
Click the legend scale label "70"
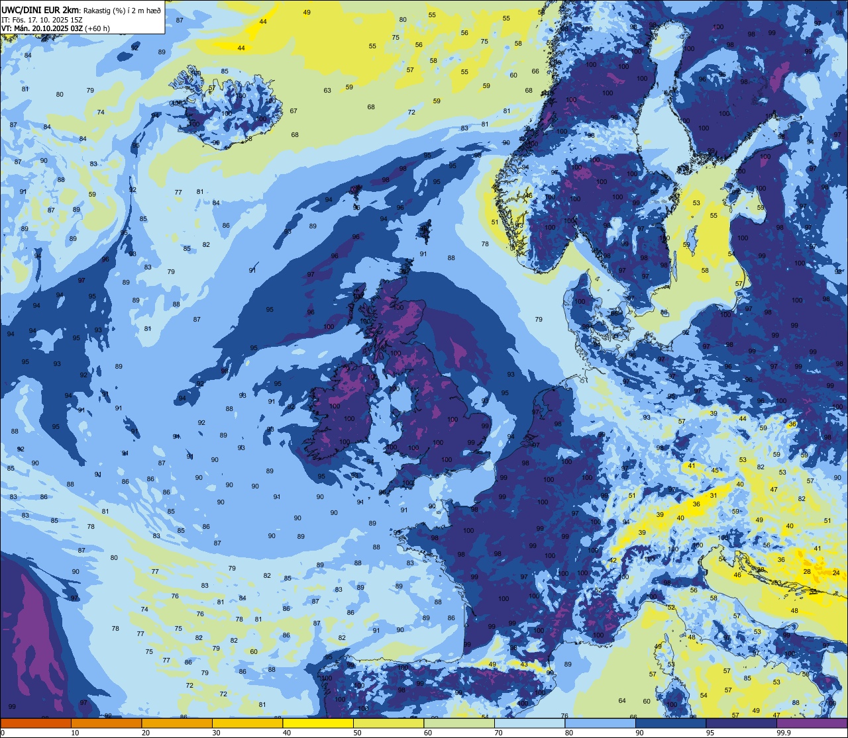point(499,733)
